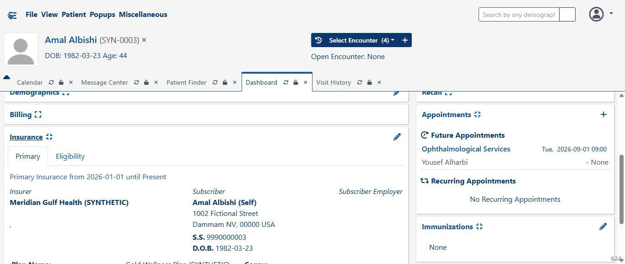Create new encounter with the plus button
The image size is (625, 264).
pos(405,40)
